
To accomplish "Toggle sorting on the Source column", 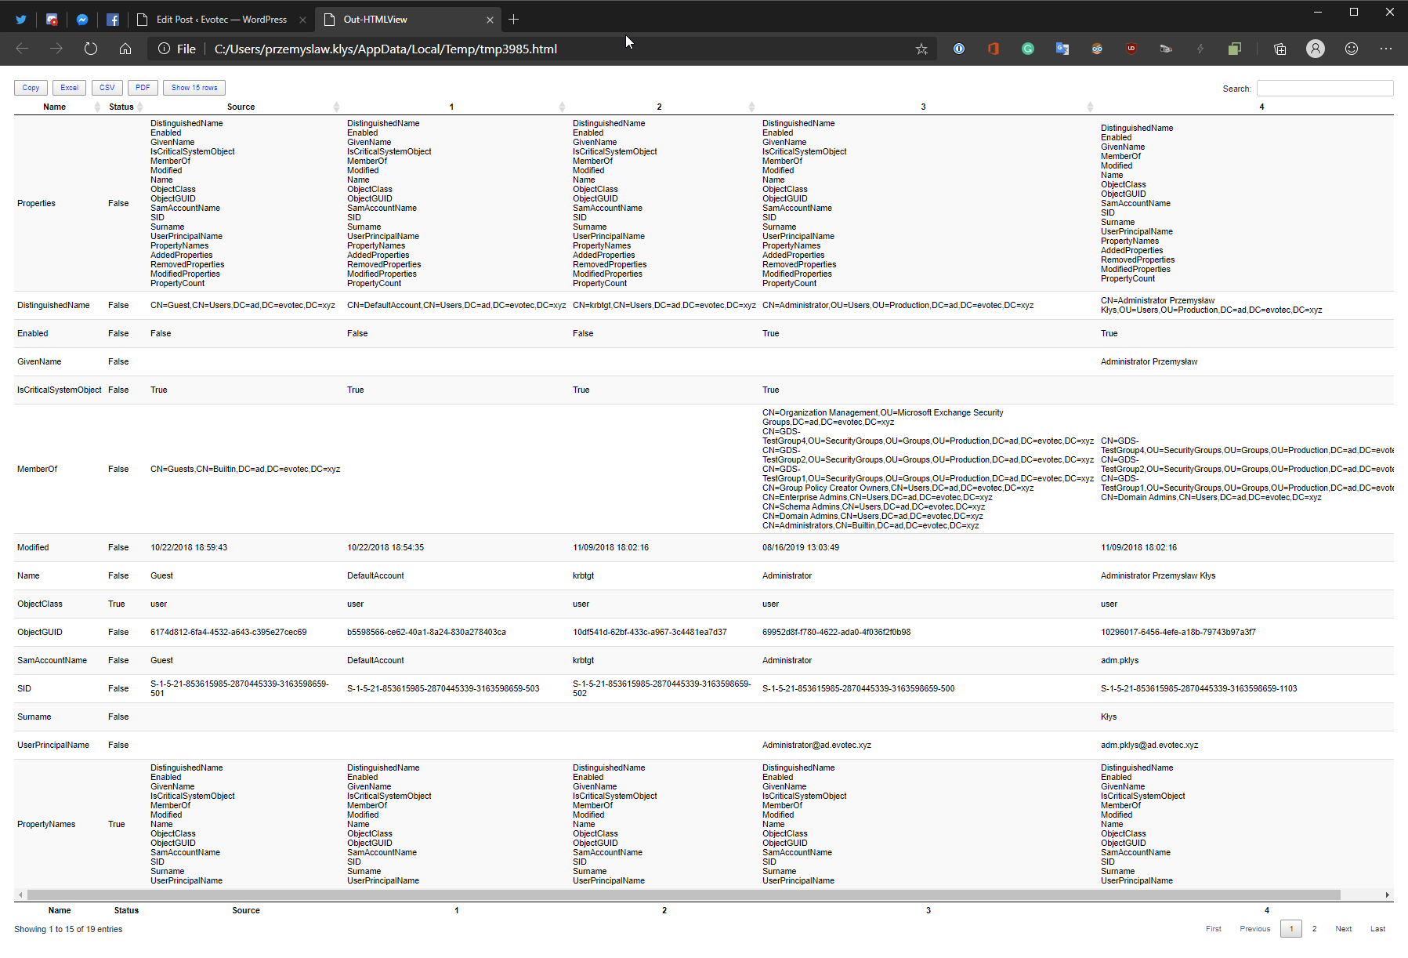I will click(241, 107).
